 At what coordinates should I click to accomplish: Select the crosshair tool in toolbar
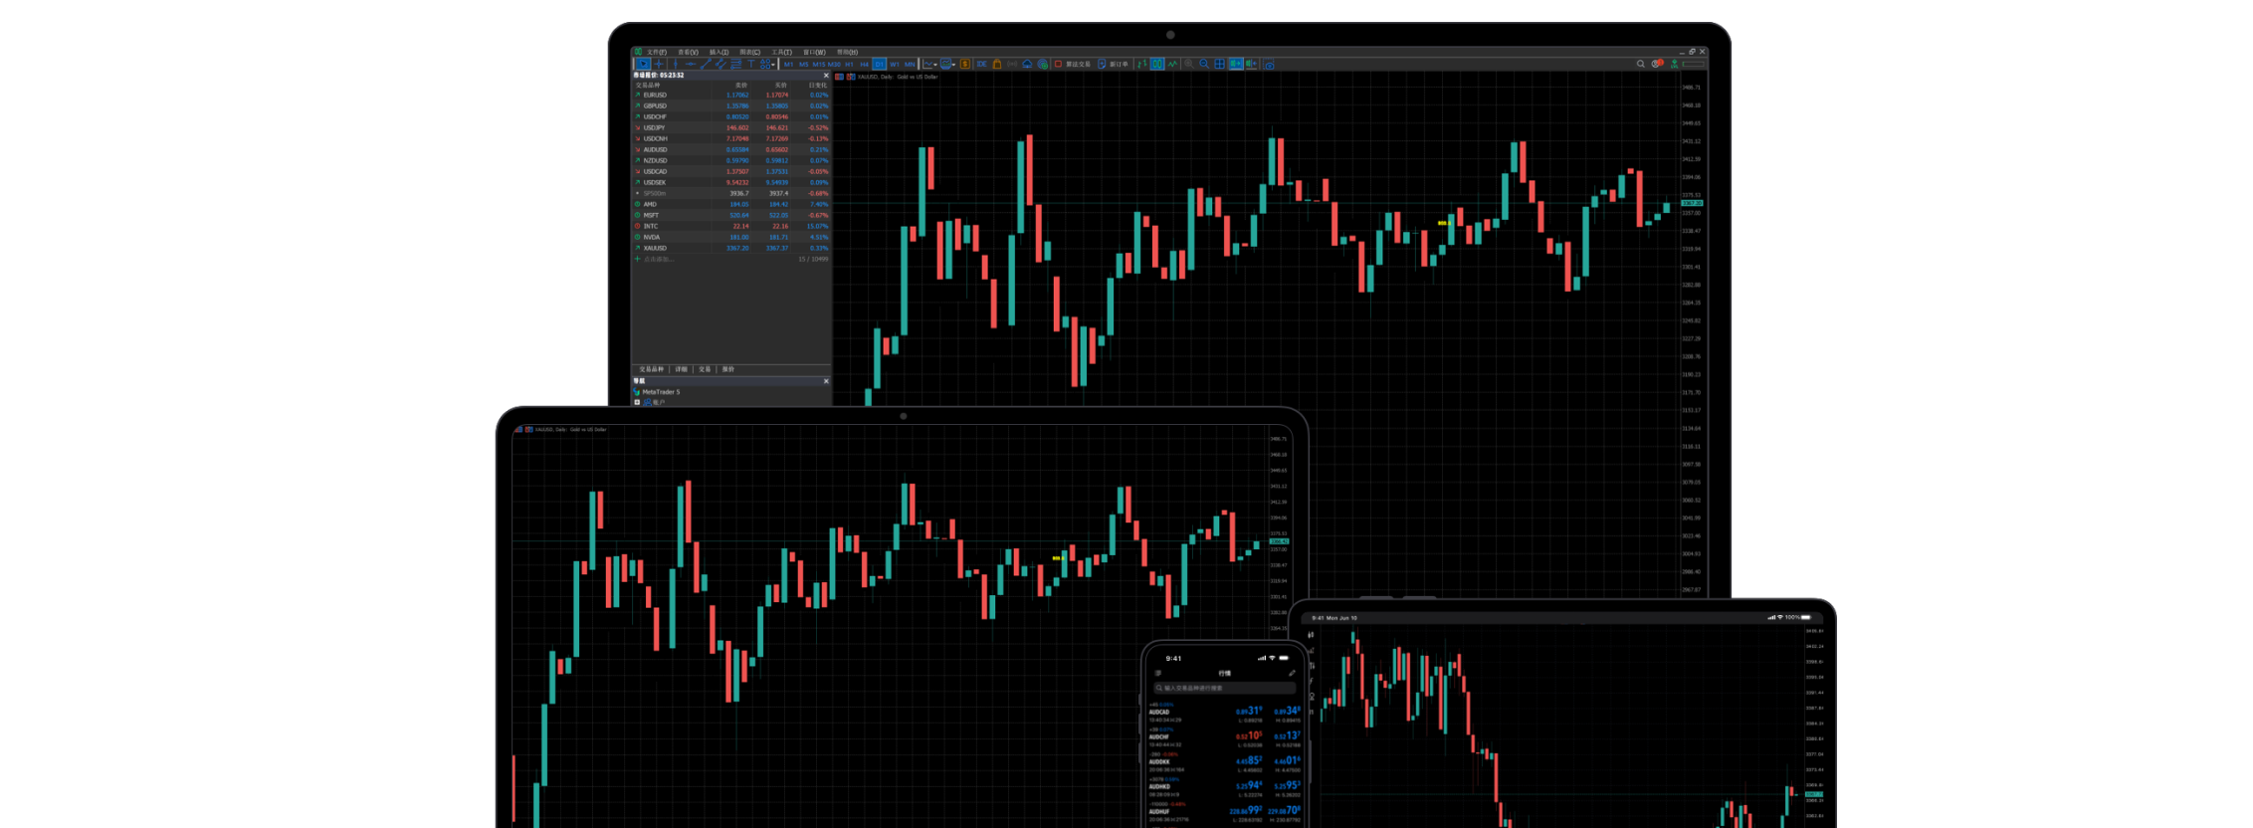(x=659, y=64)
